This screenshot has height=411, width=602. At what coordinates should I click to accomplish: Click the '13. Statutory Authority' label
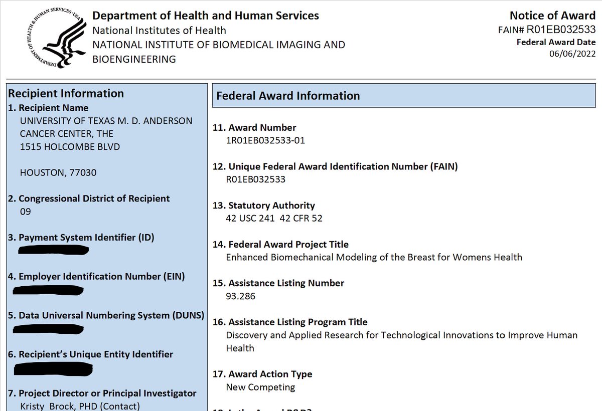pos(264,205)
